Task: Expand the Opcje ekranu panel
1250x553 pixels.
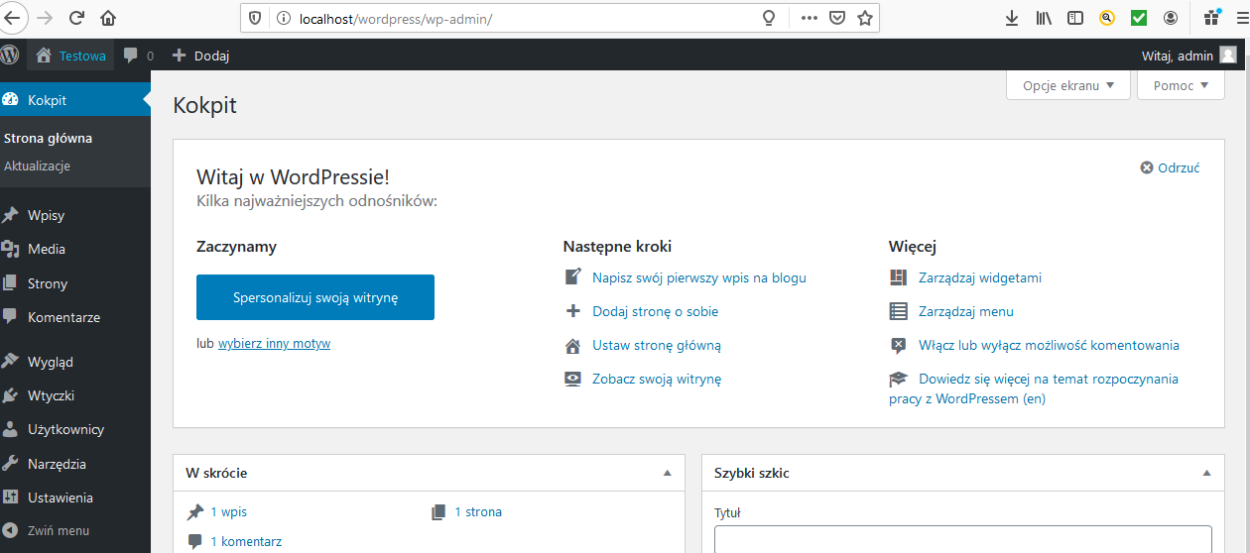Action: point(1068,85)
